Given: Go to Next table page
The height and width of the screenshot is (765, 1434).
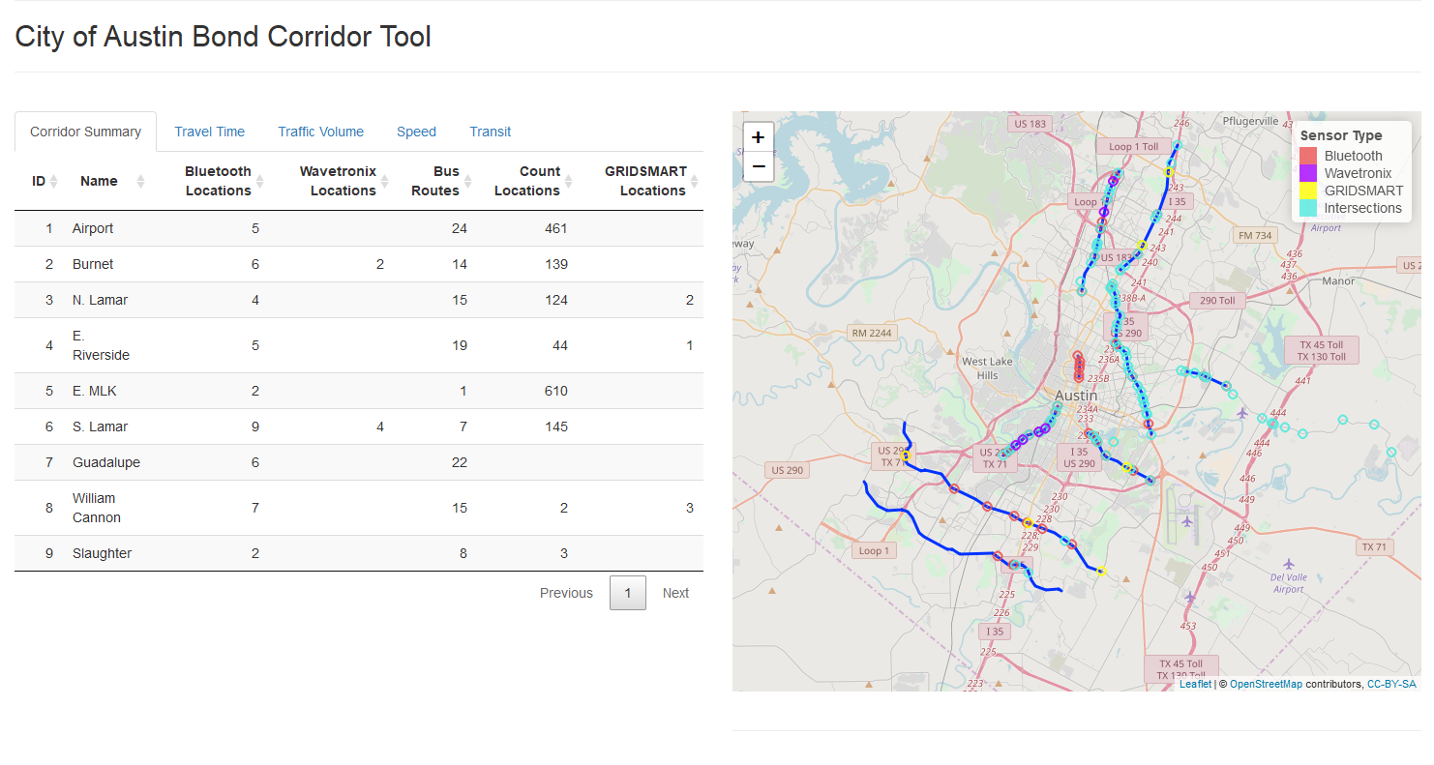Looking at the screenshot, I should coord(675,593).
